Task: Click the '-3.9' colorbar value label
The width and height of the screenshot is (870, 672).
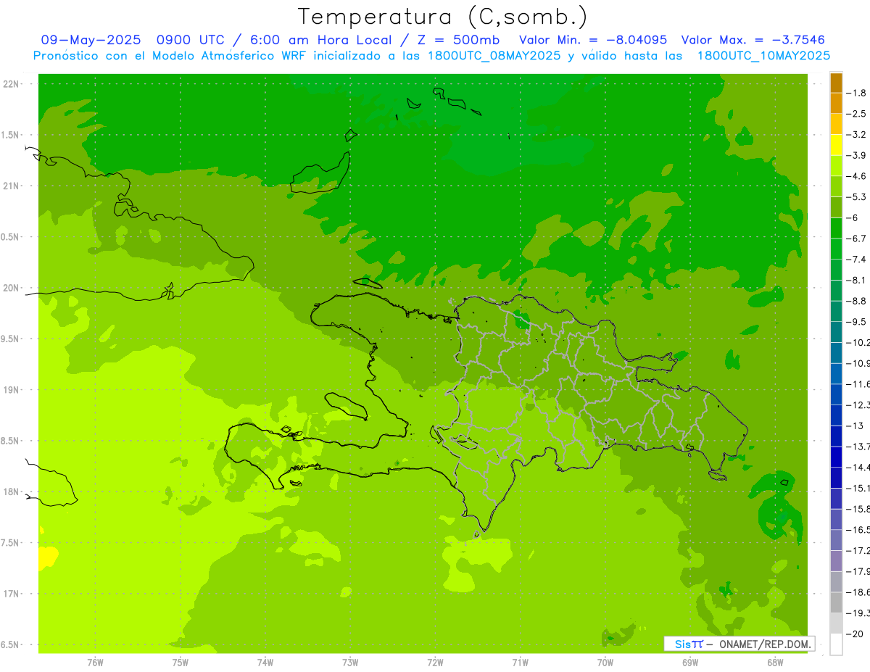Action: click(x=856, y=155)
